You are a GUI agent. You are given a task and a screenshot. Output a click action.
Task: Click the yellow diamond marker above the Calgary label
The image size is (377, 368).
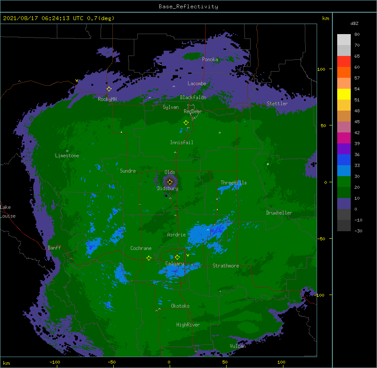pyautogui.click(x=177, y=257)
